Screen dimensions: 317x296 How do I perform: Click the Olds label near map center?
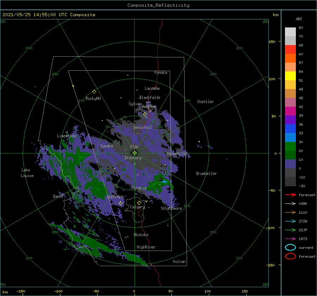tap(134, 147)
